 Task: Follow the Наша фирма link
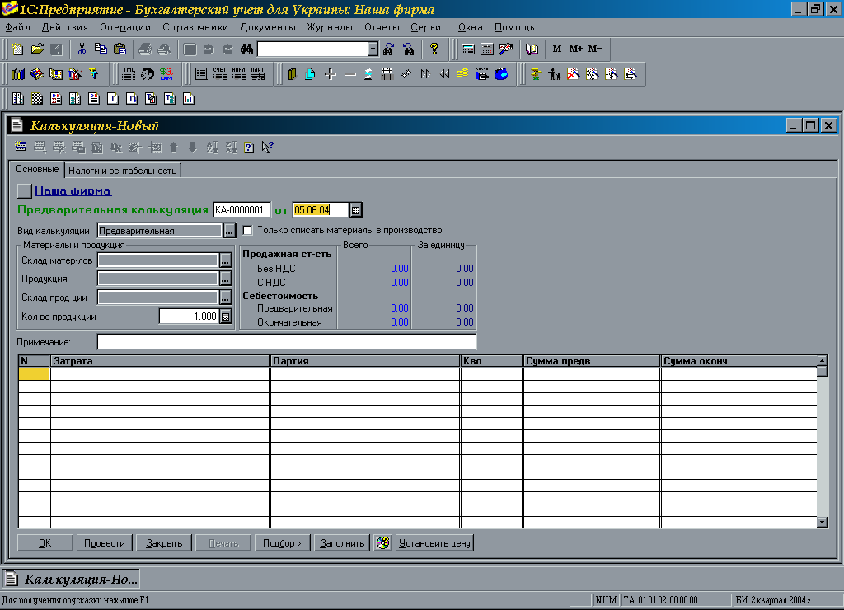73,190
